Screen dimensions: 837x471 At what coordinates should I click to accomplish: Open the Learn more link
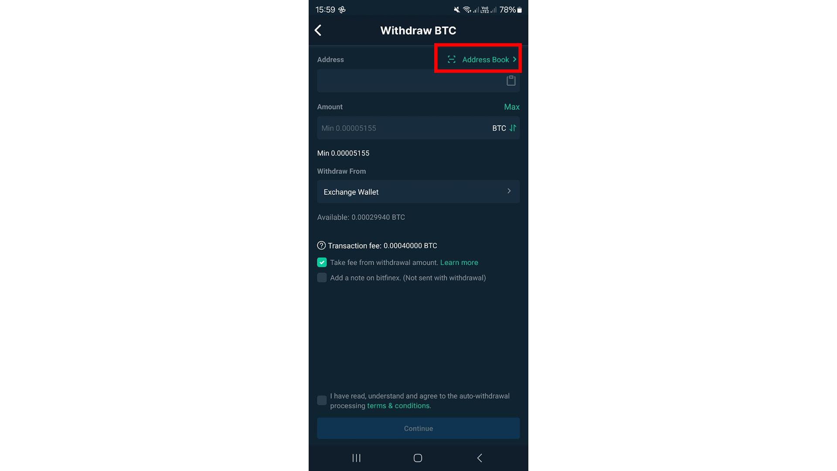point(459,262)
